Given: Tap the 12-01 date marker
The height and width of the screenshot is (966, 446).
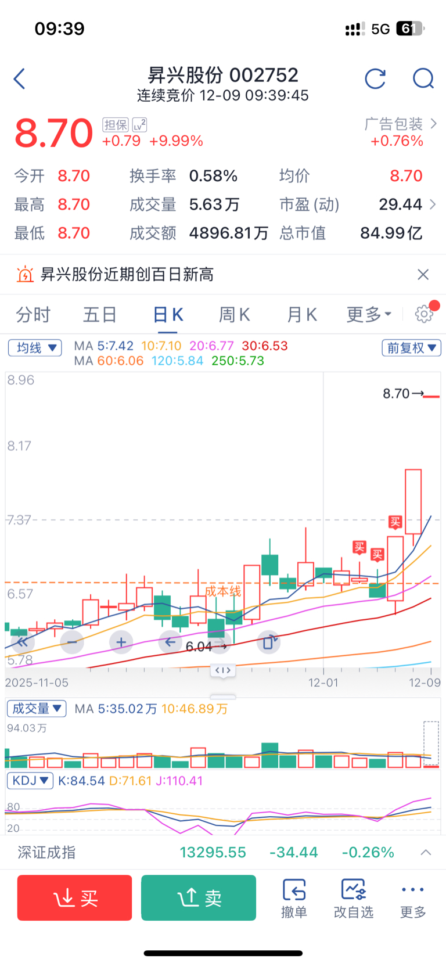Looking at the screenshot, I should [323, 683].
